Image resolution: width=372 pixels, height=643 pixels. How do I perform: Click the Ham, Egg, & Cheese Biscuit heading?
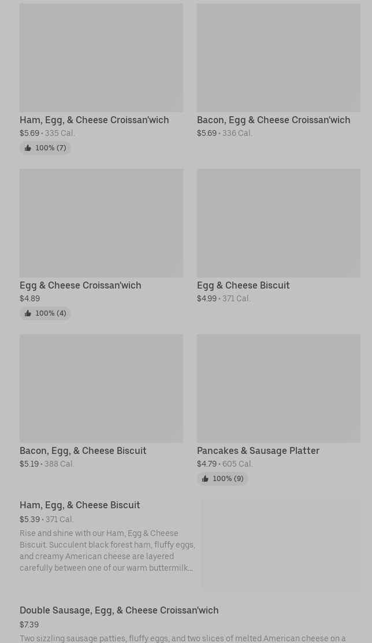[80, 505]
